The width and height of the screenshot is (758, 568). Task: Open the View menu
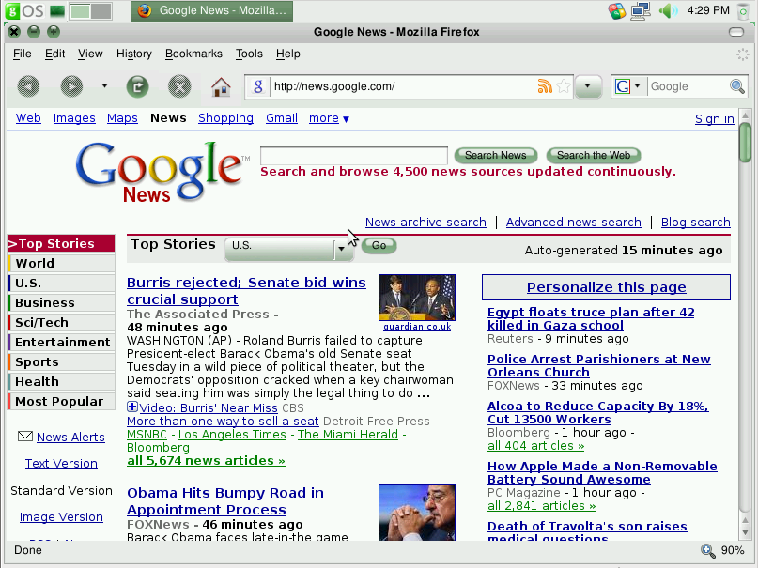pyautogui.click(x=90, y=54)
